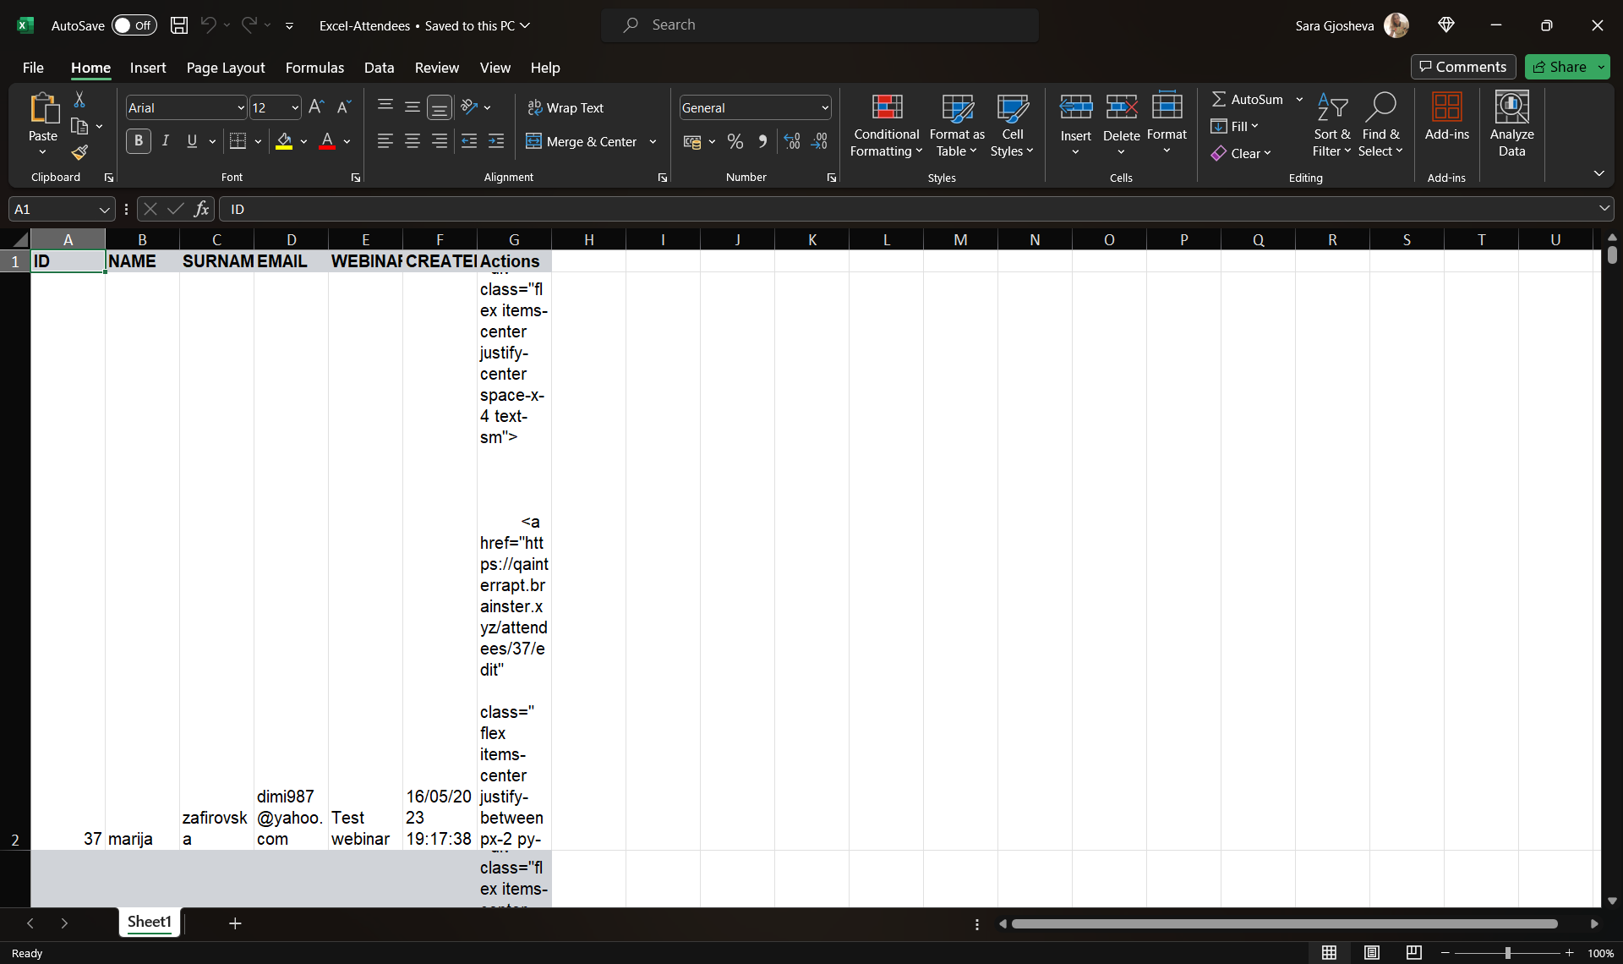The height and width of the screenshot is (964, 1623).
Task: Open the font name Arial dropdown
Action: [240, 108]
